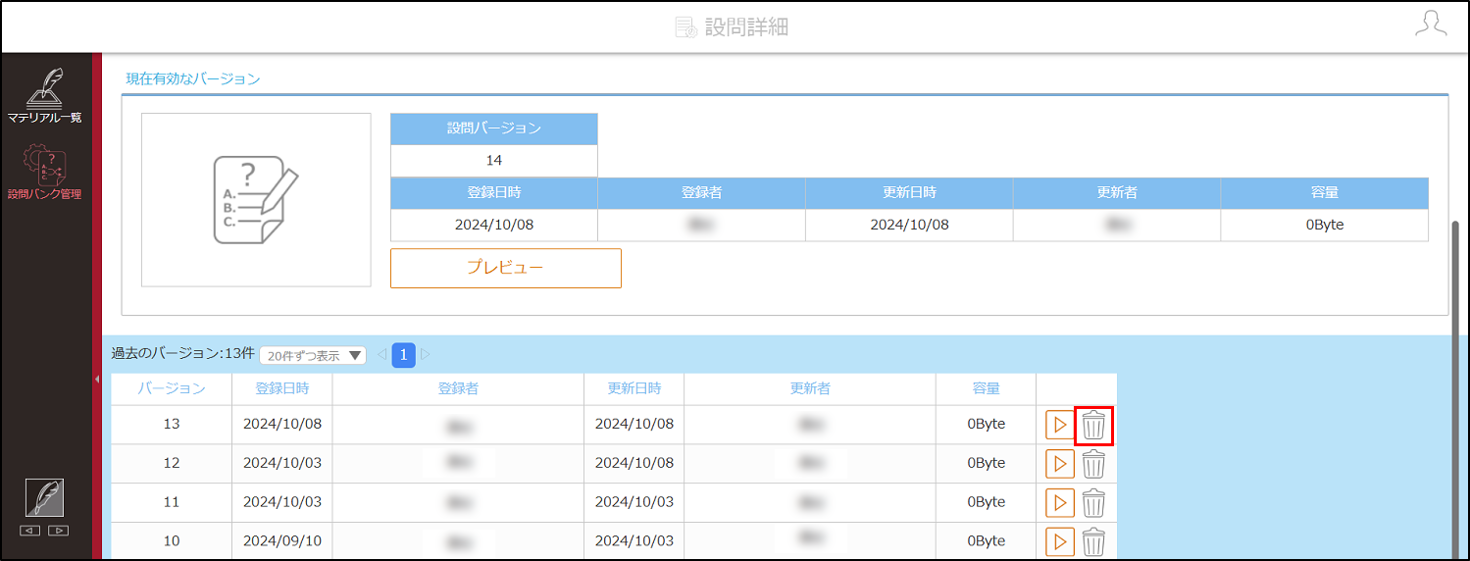Click the プレビュー button

click(x=506, y=268)
